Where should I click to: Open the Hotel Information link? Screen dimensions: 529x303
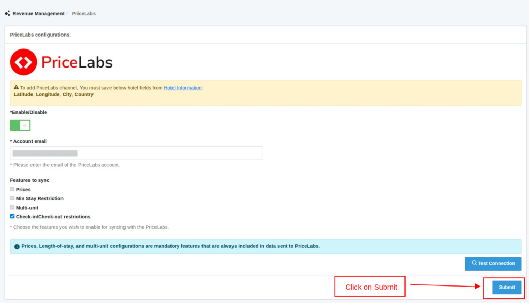coord(182,88)
